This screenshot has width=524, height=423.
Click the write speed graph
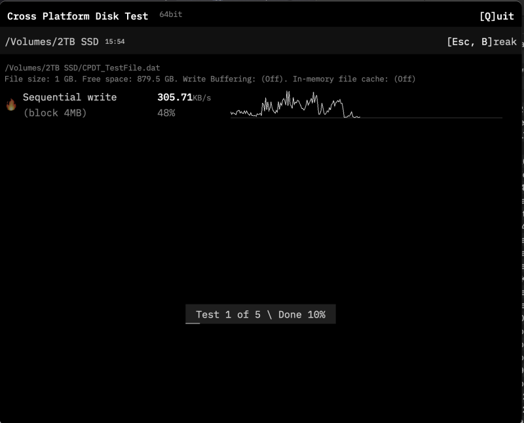[366, 105]
